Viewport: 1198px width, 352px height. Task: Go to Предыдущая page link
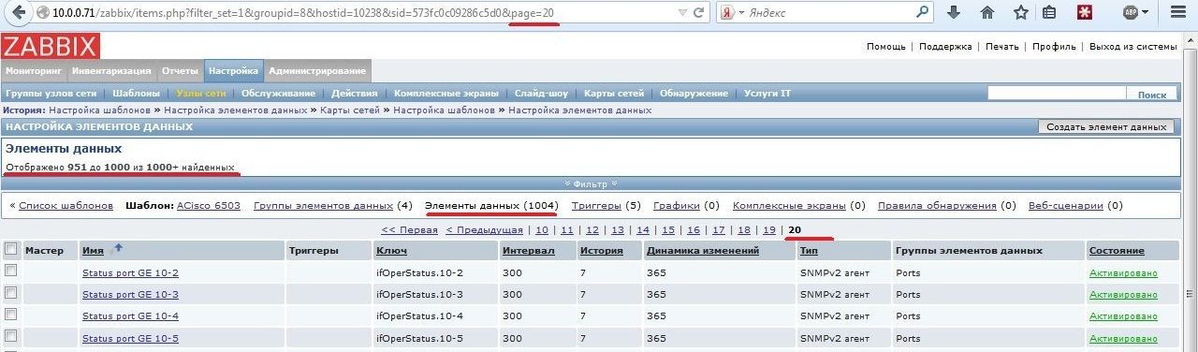click(x=484, y=229)
